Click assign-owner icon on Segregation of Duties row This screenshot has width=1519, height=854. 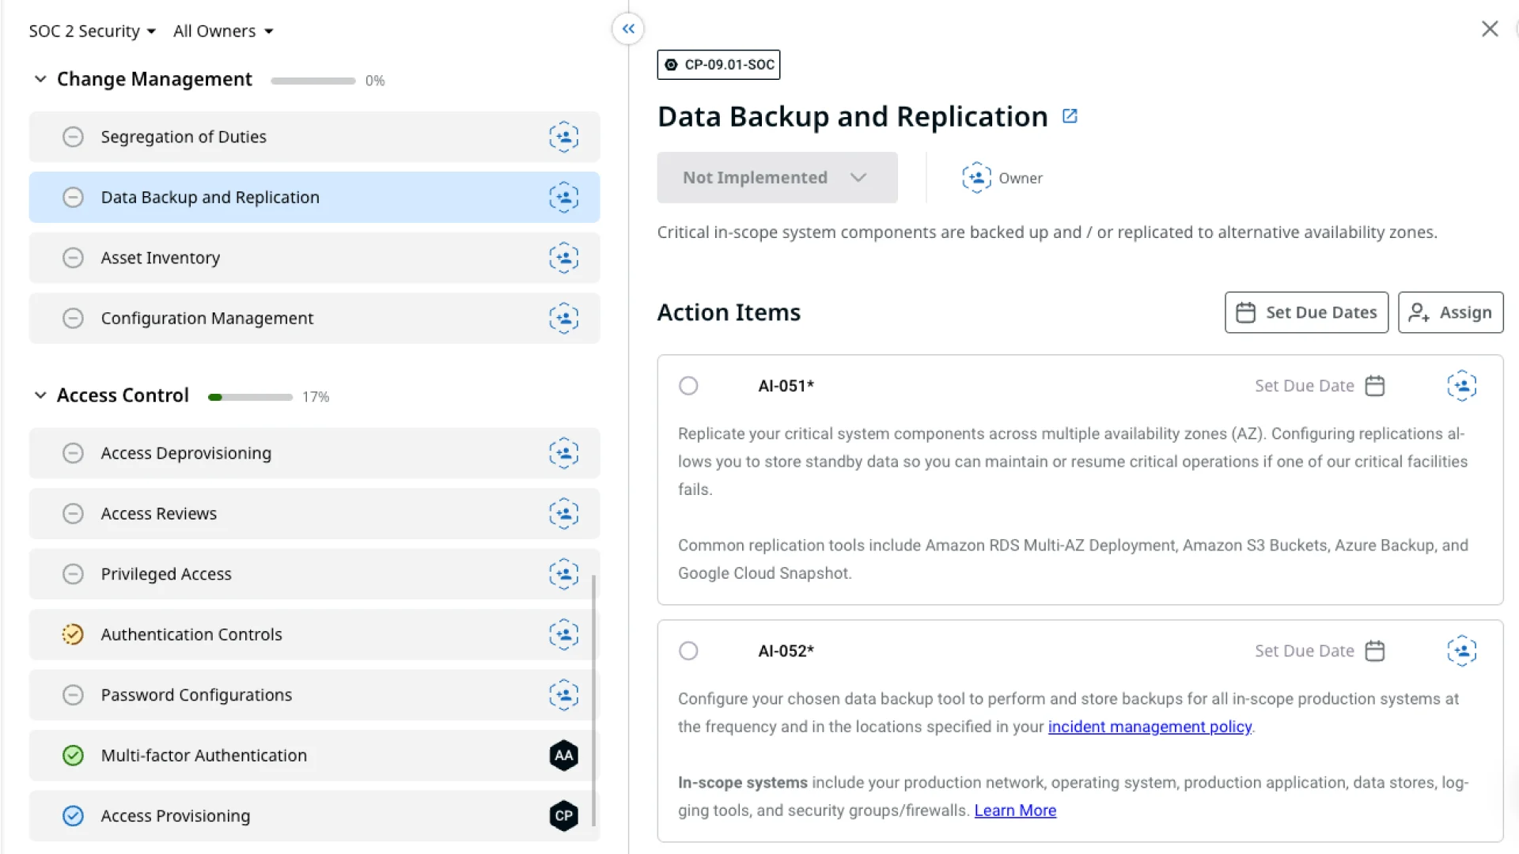(563, 137)
